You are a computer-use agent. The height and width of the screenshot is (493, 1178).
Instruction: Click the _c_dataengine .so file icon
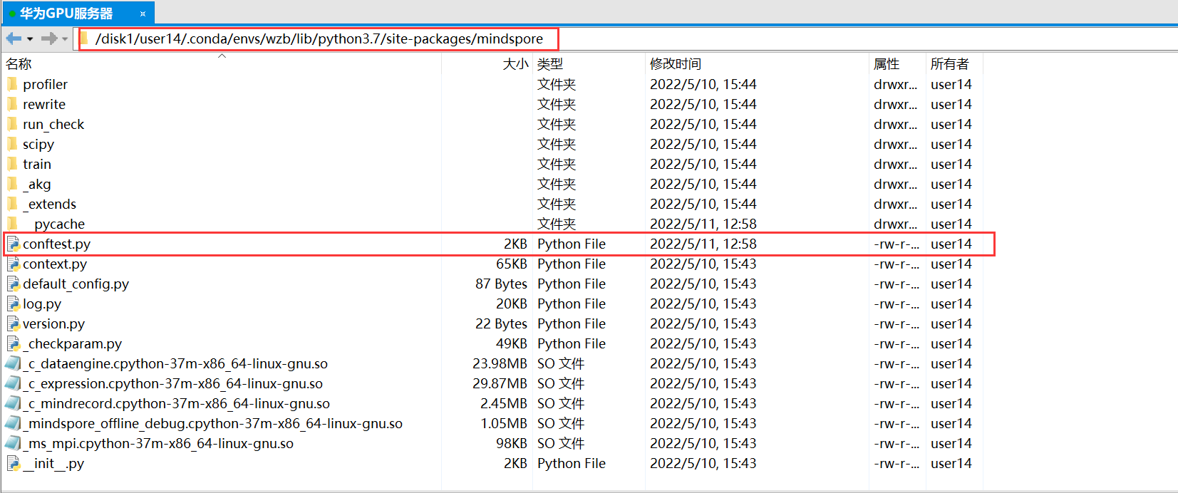13,363
